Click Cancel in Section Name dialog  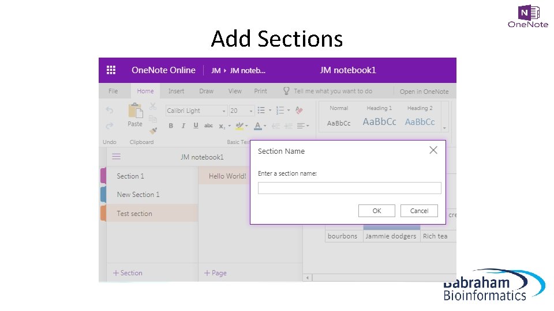coord(419,211)
